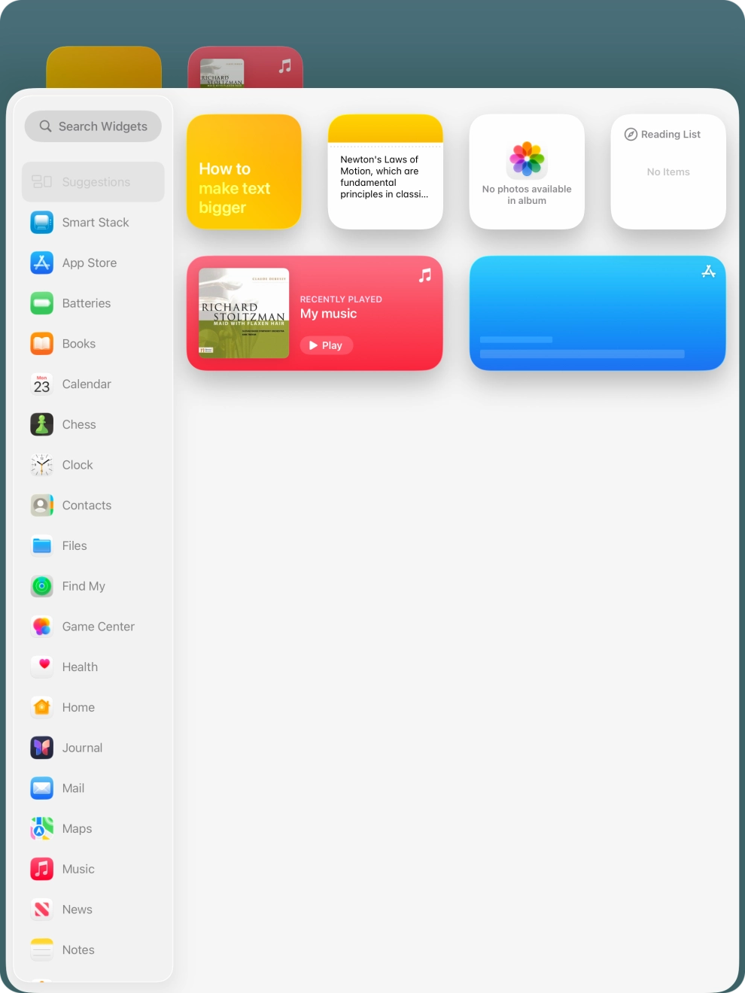Click the News icon

(x=42, y=909)
